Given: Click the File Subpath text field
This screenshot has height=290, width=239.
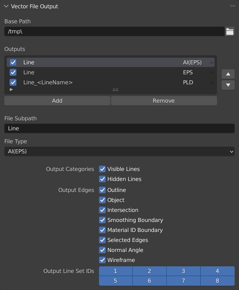Looking at the screenshot, I should (119, 128).
